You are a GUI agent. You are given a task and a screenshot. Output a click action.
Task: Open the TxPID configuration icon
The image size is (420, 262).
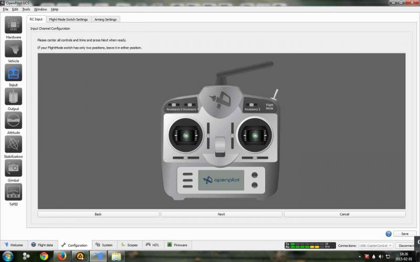13,192
